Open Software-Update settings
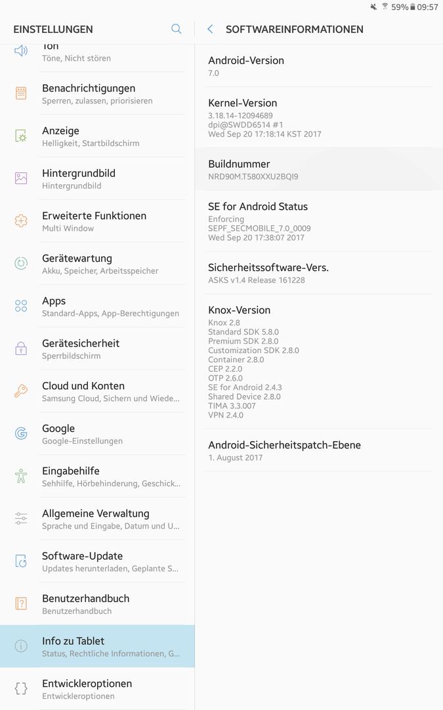This screenshot has height=710, width=443. pyautogui.click(x=97, y=561)
